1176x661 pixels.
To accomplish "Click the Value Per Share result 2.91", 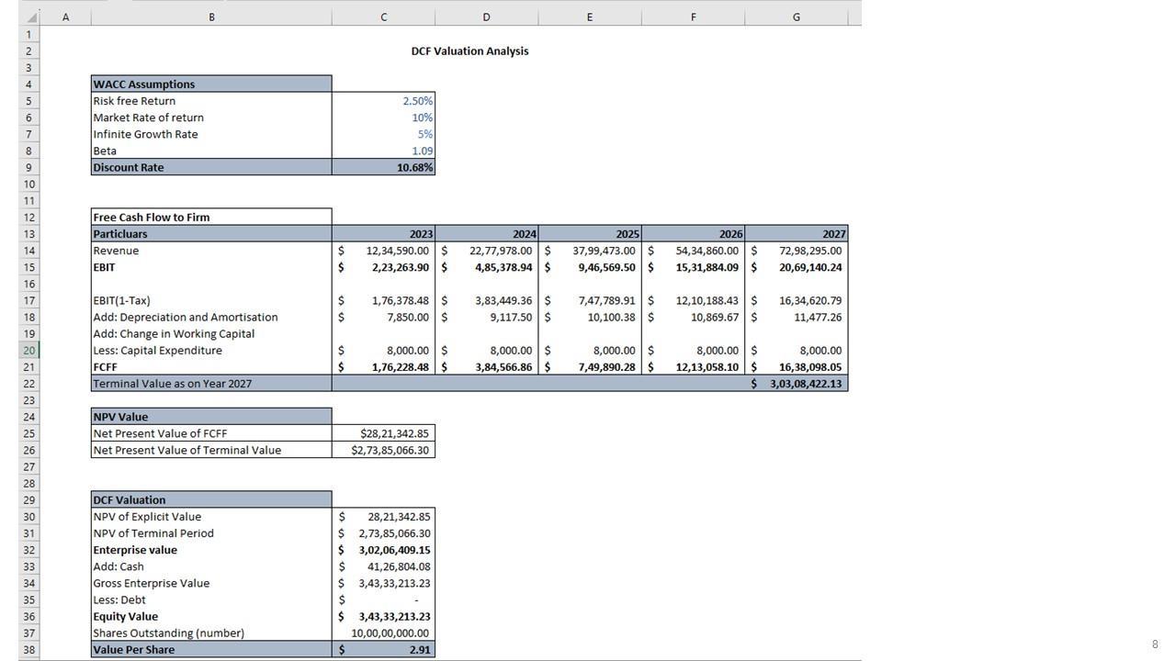I will (x=383, y=649).
